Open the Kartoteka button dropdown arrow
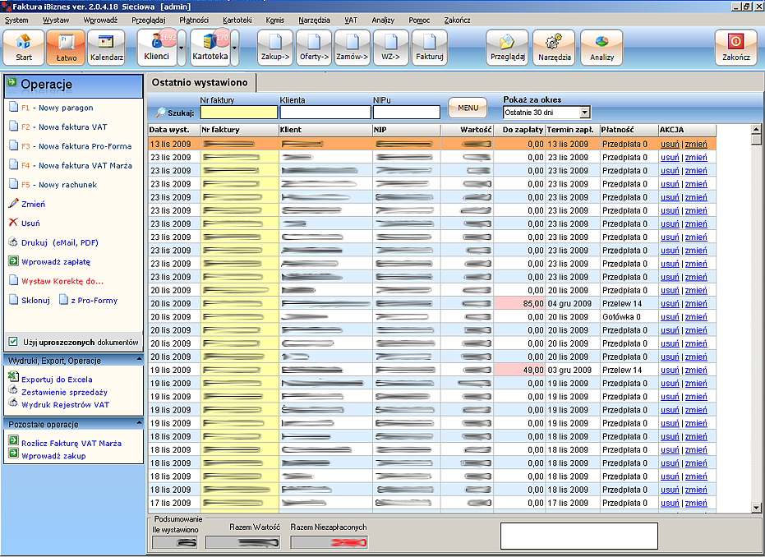 [x=235, y=48]
